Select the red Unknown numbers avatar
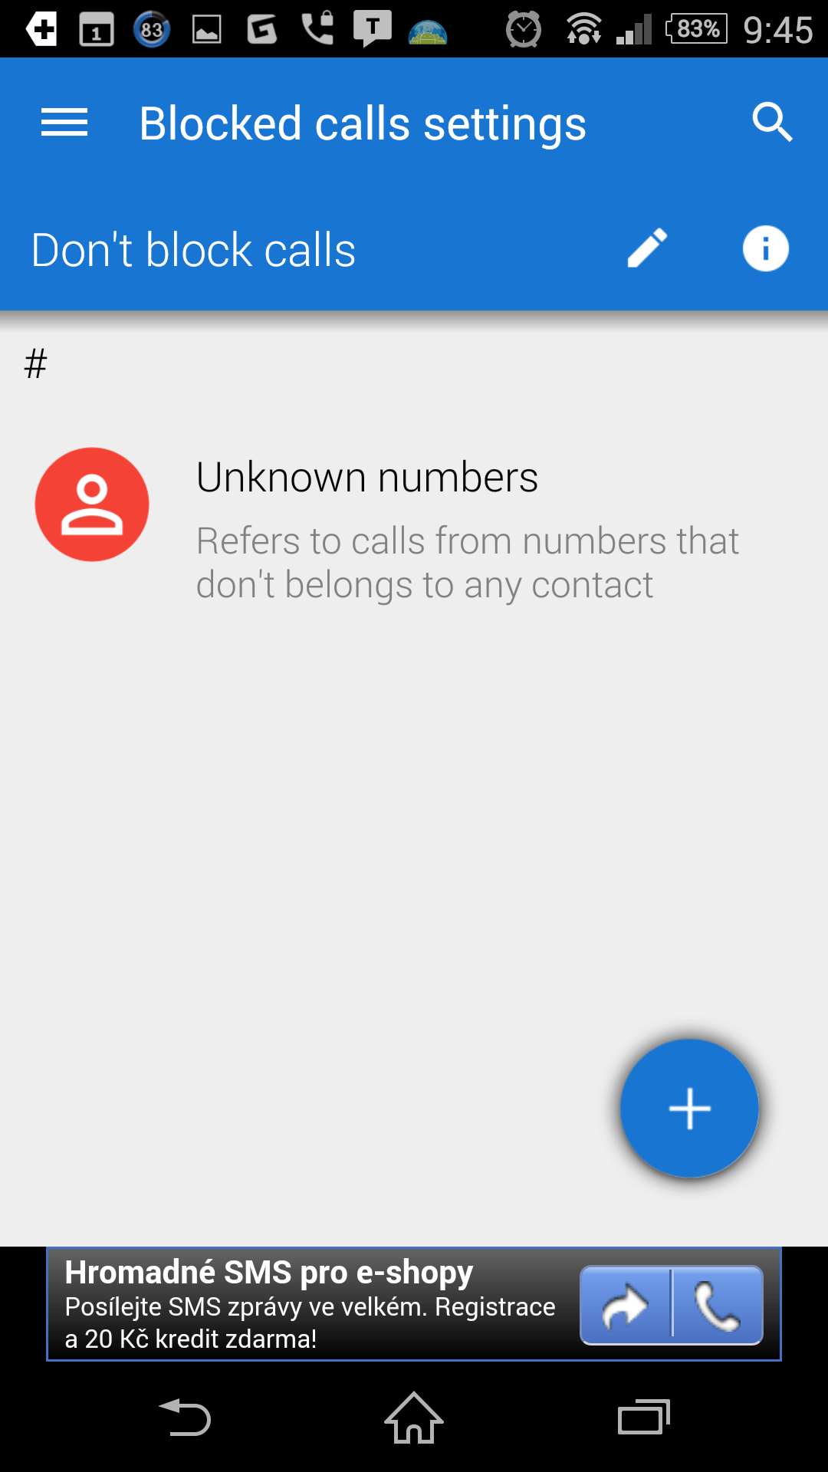The image size is (828, 1472). pos(92,504)
